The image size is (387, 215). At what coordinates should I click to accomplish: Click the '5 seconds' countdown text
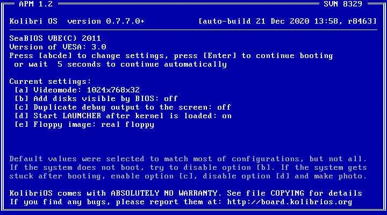(79, 64)
